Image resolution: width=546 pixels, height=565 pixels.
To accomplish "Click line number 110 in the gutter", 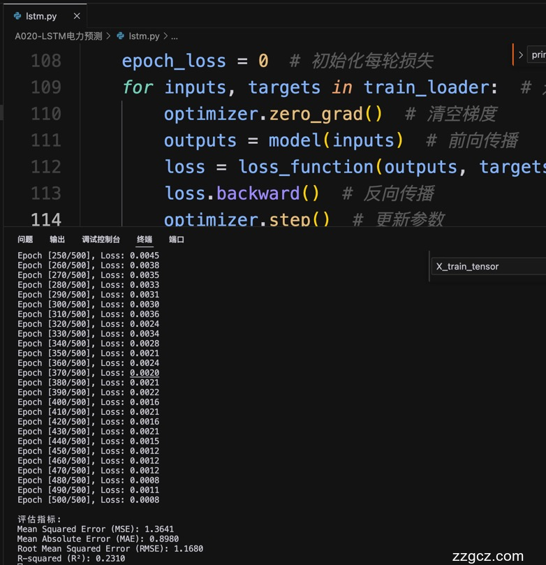I will click(46, 114).
